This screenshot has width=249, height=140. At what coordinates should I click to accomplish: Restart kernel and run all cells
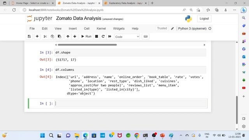click(110, 37)
